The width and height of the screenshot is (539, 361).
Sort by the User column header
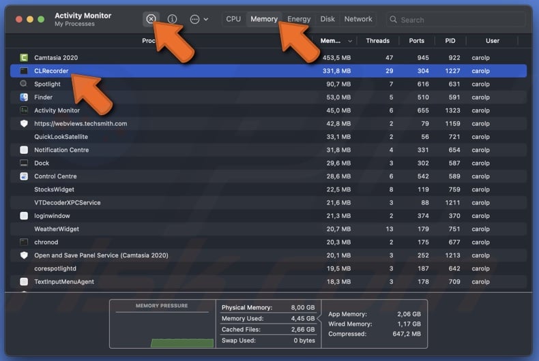point(492,41)
